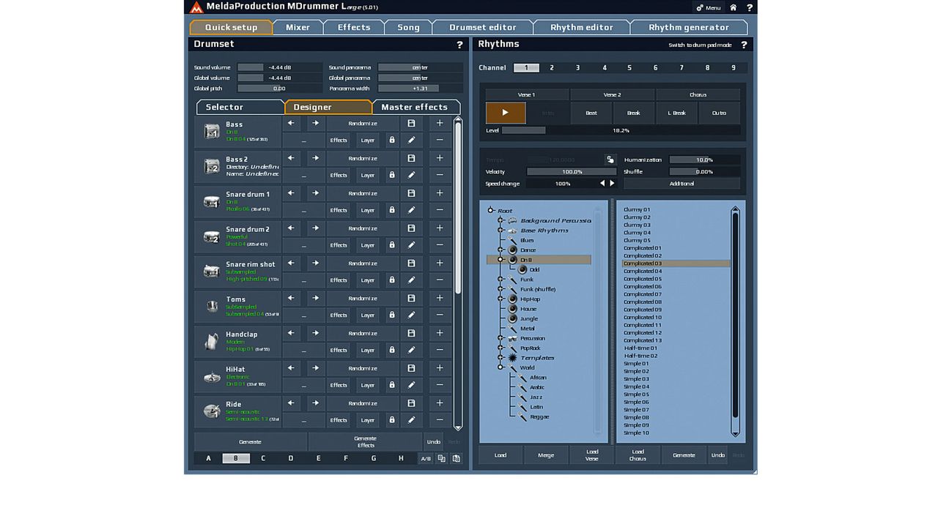Expand the Percussion tree node
This screenshot has height=527, width=938.
(x=501, y=338)
